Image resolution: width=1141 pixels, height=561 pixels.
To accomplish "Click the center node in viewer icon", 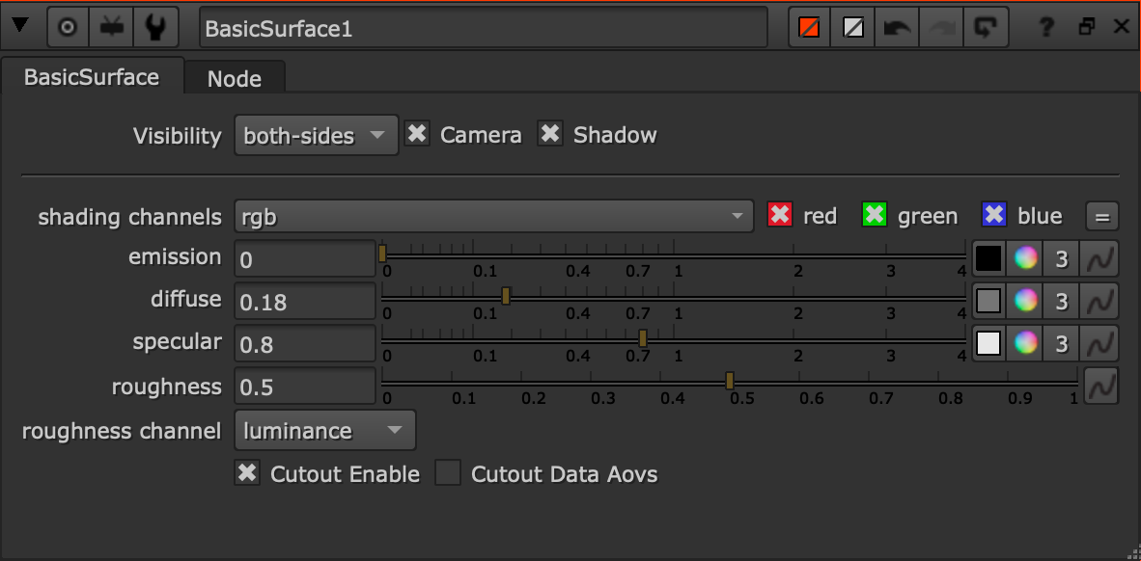I will pos(68,28).
